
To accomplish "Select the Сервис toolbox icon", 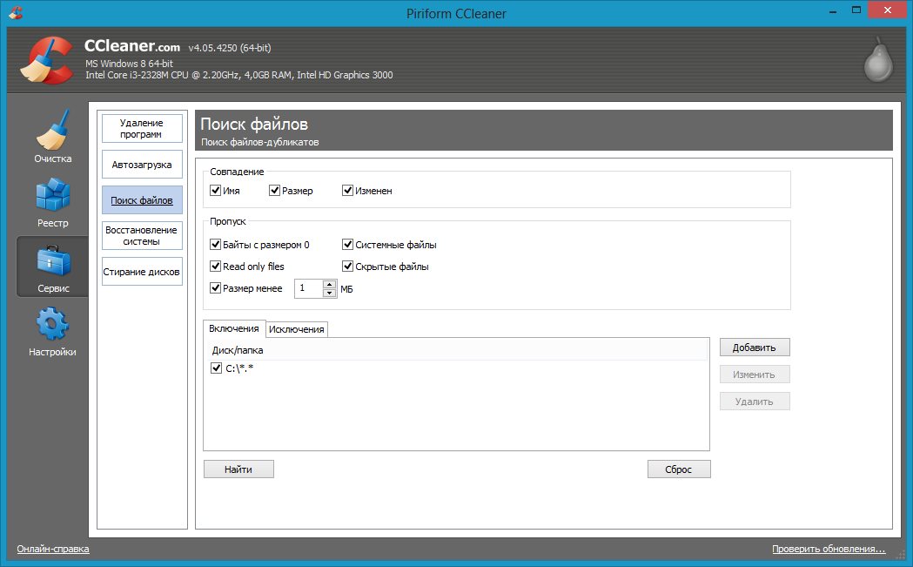I will (x=52, y=267).
